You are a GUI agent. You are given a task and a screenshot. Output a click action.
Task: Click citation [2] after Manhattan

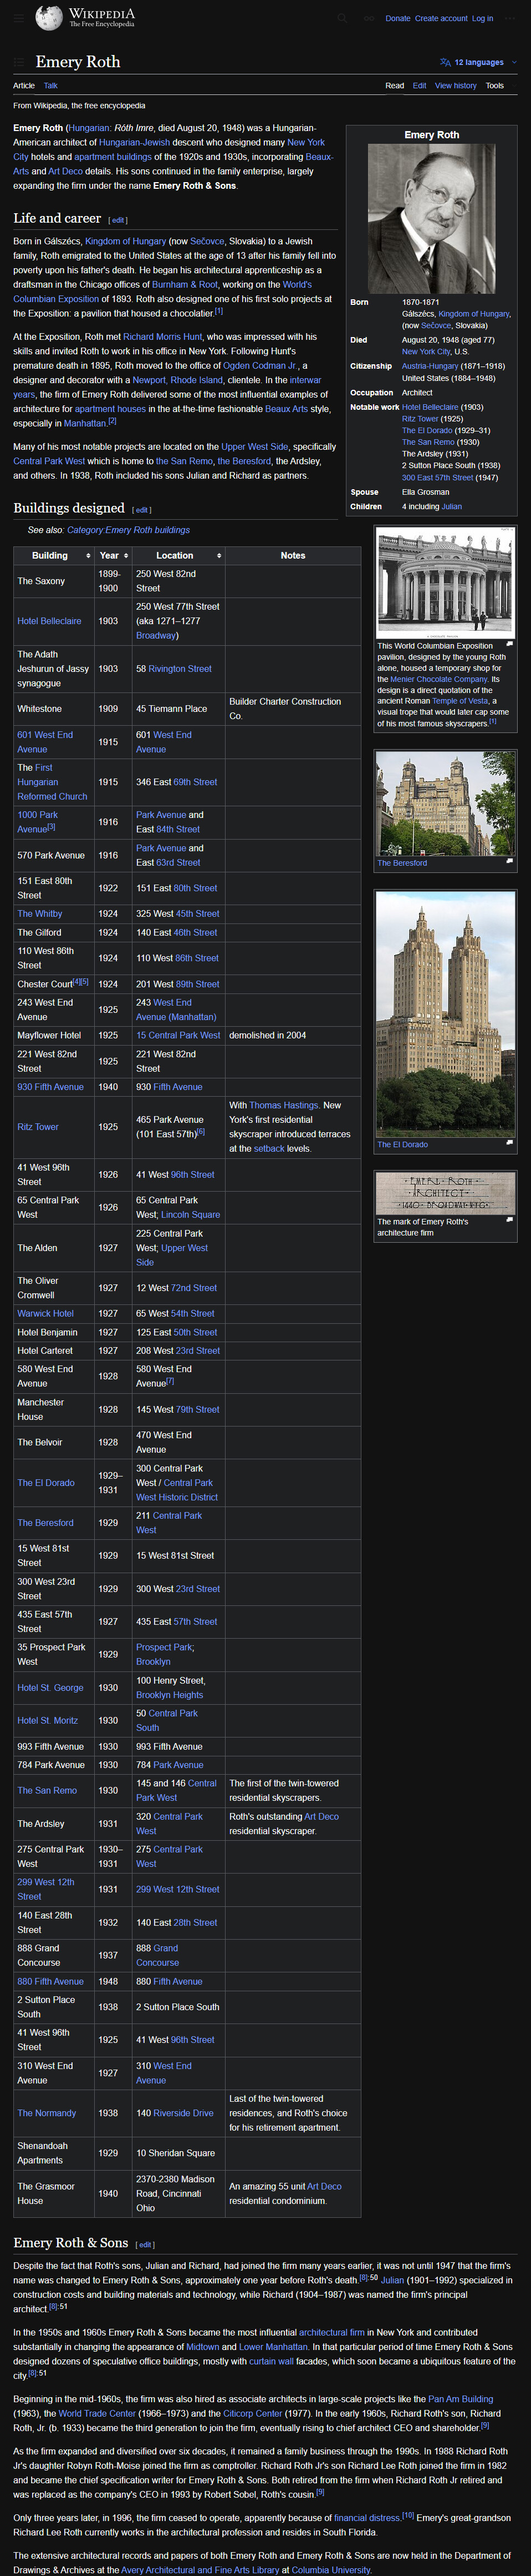[112, 421]
